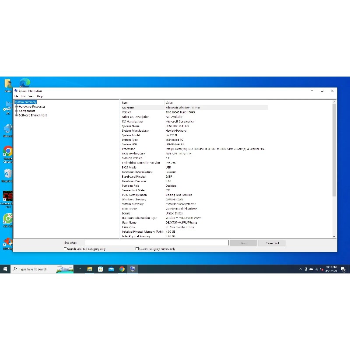Expand the Components tree node
The height and width of the screenshot is (350, 350).
17,111
